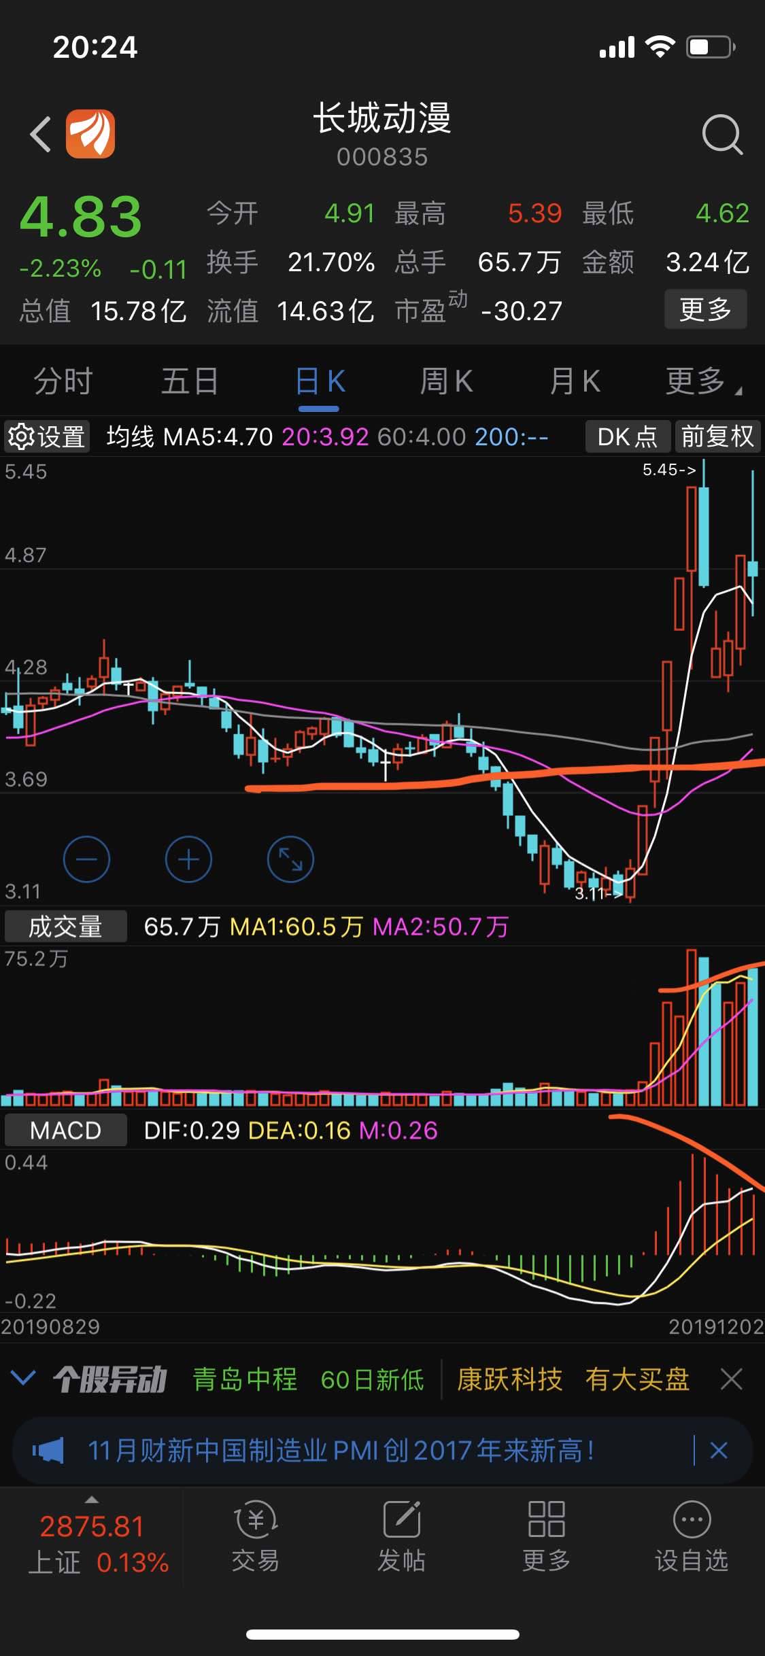Tap the stock code 000835
This screenshot has width=765, height=1656.
(382, 157)
